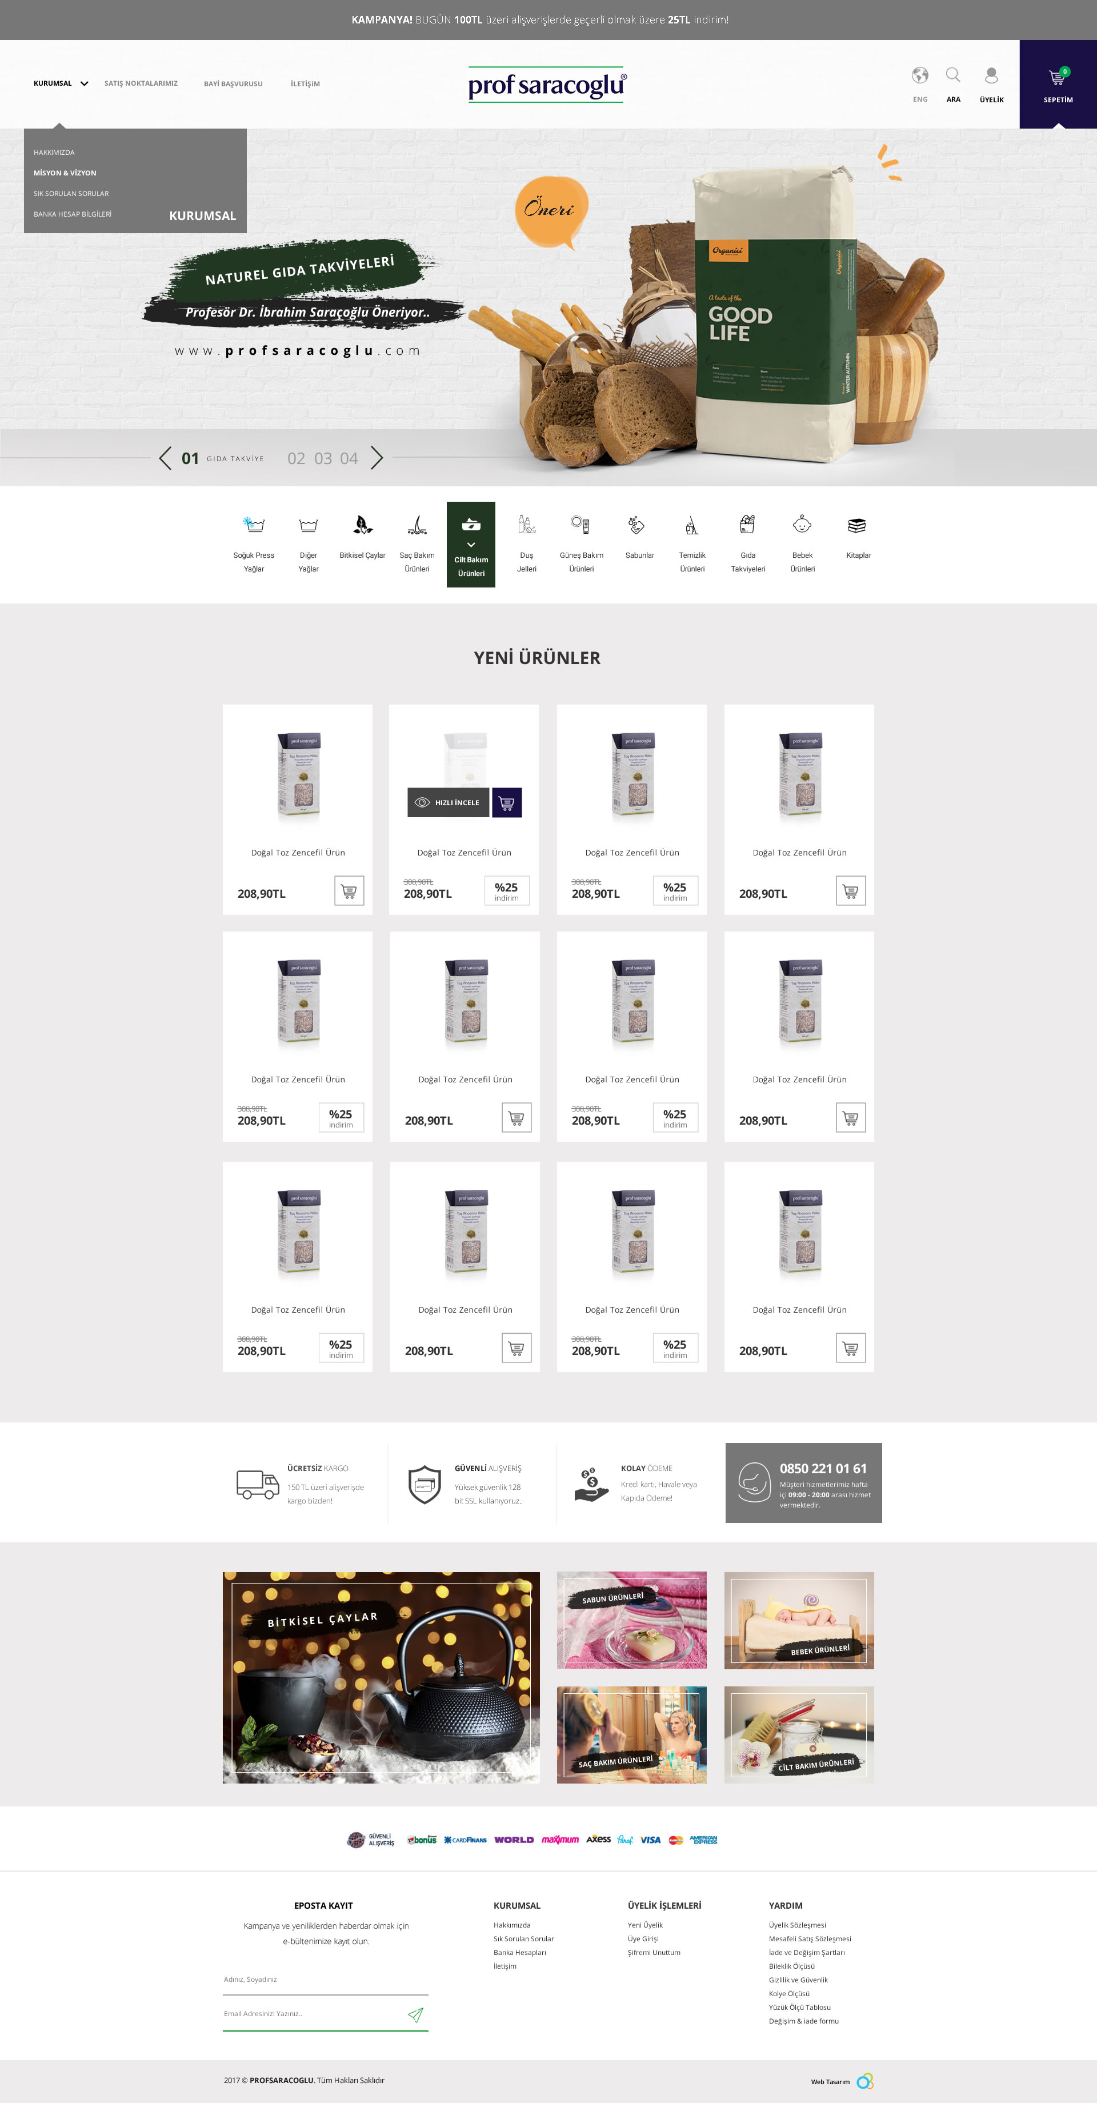Click the Şifremi Unuttum footer link
1097x2103 pixels.
pyautogui.click(x=654, y=1952)
